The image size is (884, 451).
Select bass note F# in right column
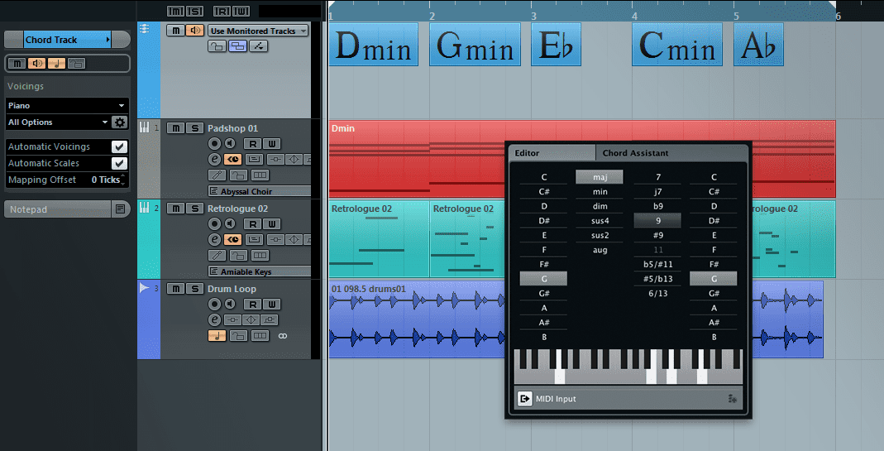714,264
